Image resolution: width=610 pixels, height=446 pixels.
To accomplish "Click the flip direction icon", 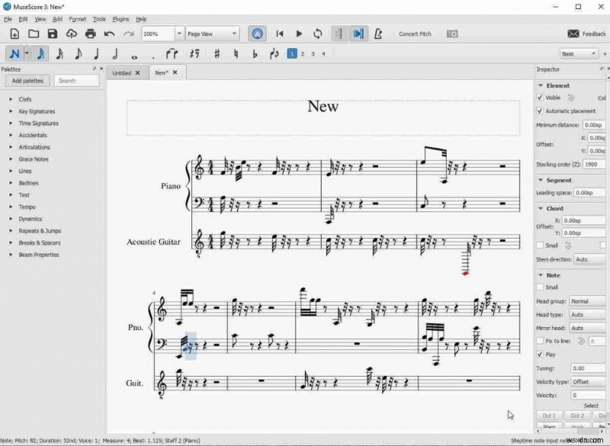I will (274, 53).
